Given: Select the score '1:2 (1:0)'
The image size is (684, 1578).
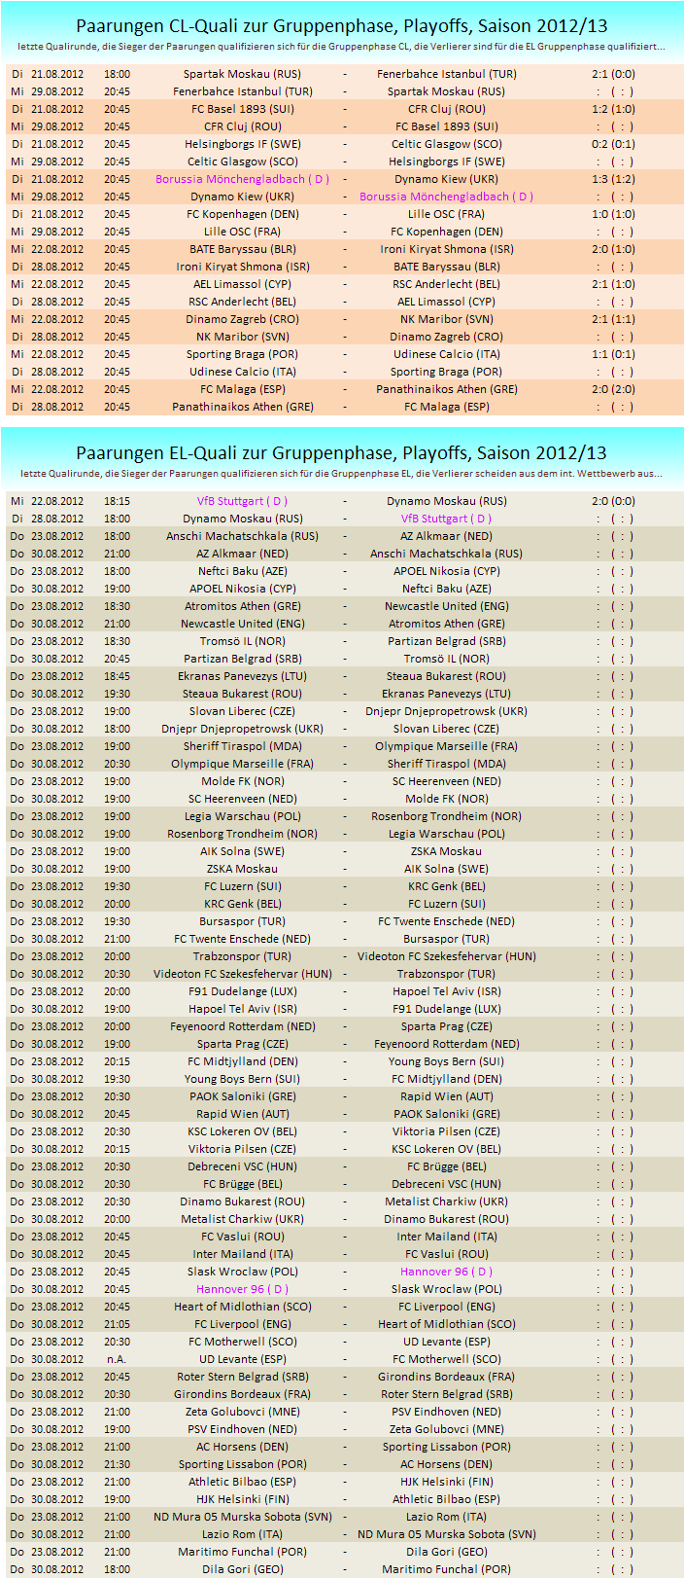Looking at the screenshot, I should click(613, 109).
